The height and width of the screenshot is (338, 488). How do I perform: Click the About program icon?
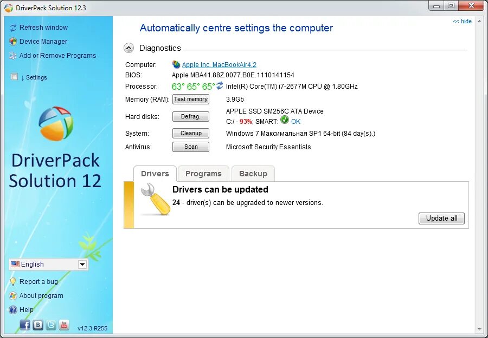coord(13,295)
